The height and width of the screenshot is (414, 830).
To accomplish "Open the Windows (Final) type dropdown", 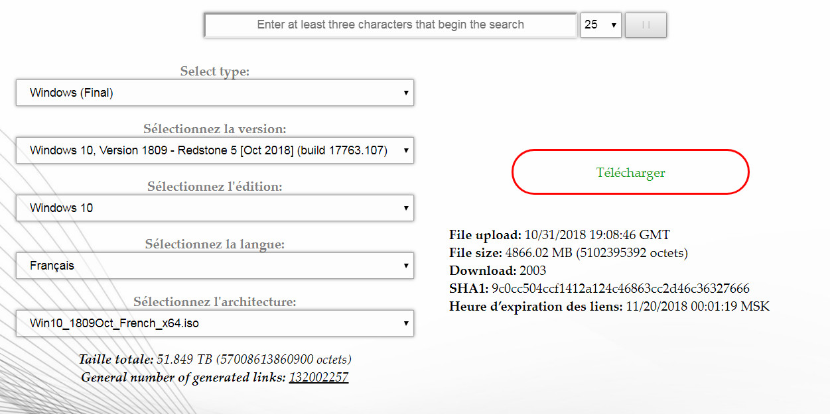I will [215, 93].
